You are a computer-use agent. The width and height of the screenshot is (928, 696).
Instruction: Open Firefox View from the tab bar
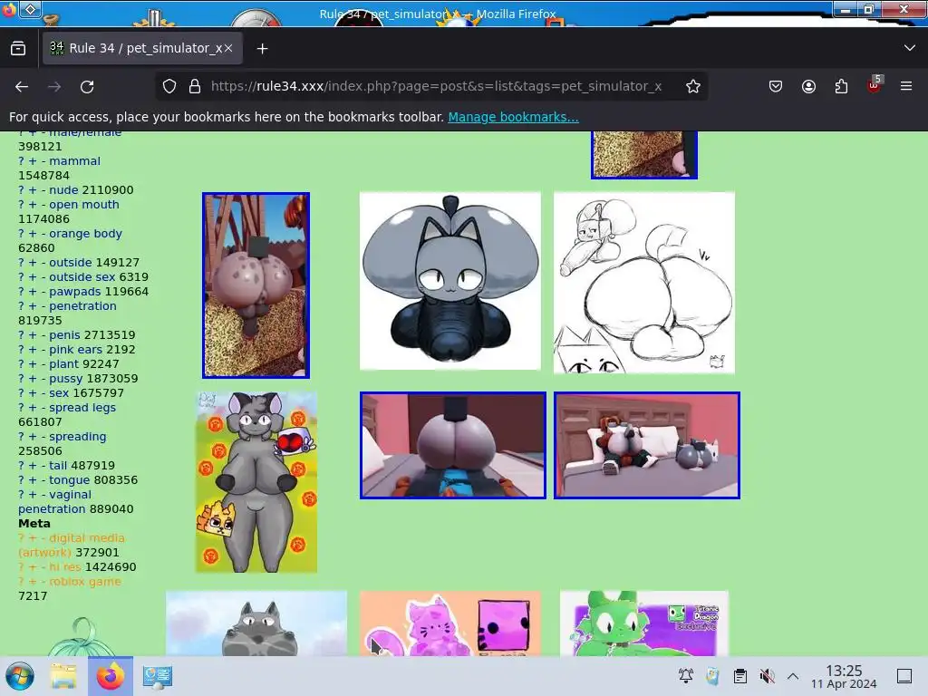point(18,49)
